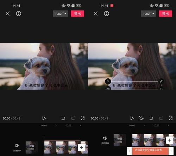Click the help question icon in left screen
The width and height of the screenshot is (176, 156).
pos(19,14)
